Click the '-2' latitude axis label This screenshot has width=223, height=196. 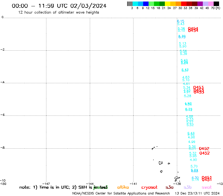pyautogui.click(x=2, y=49)
